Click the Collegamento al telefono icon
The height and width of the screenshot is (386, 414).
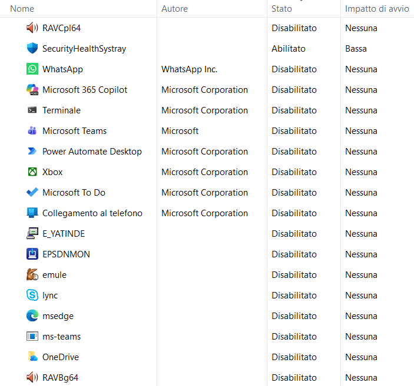click(32, 213)
